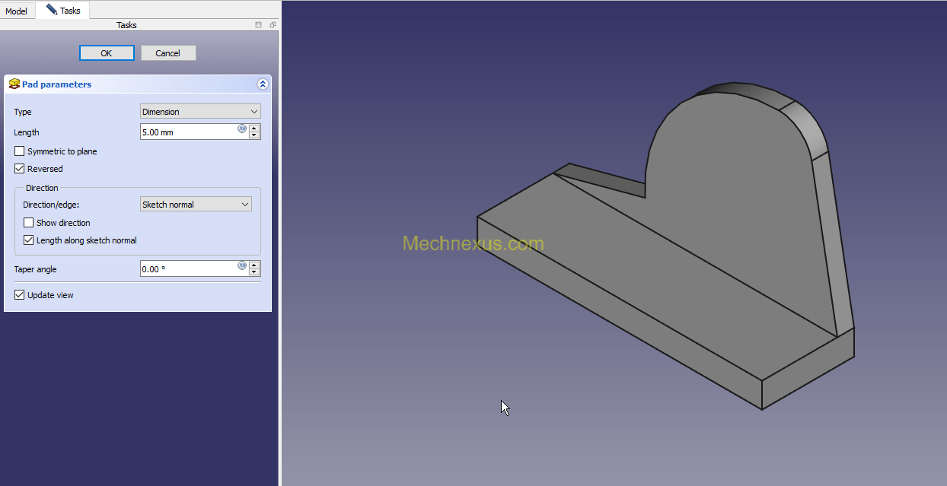Viewport: 947px width, 486px height.
Task: Click the Taper angle label
Action: click(x=36, y=269)
